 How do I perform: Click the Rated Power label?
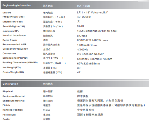click(10, 40)
